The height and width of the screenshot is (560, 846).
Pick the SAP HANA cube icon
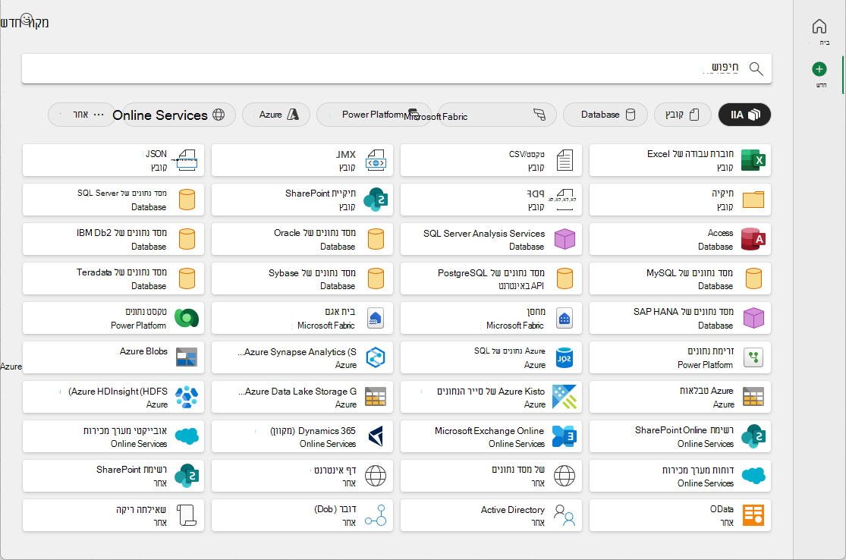(x=753, y=318)
